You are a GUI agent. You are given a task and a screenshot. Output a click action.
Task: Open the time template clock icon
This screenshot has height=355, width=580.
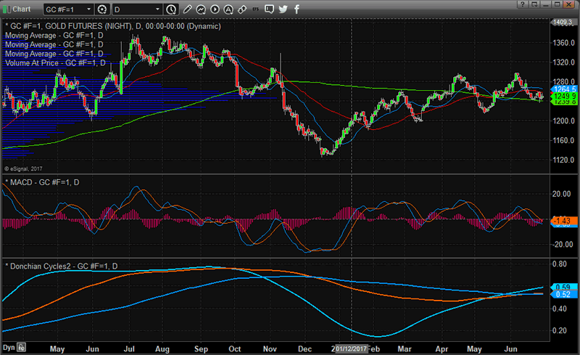[170, 9]
